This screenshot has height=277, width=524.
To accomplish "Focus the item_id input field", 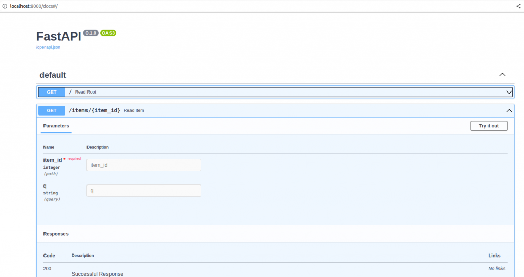I will (144, 165).
